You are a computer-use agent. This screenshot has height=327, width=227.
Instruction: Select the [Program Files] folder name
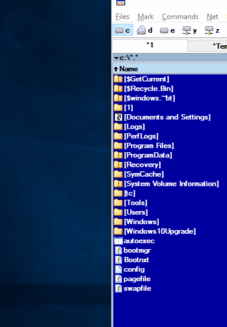tap(149, 146)
